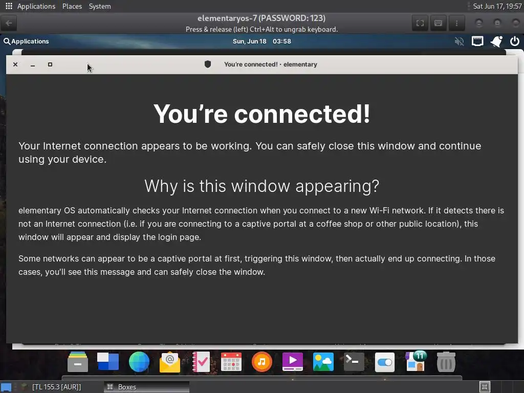Close the You're connected window
524x393 pixels.
pyautogui.click(x=15, y=64)
